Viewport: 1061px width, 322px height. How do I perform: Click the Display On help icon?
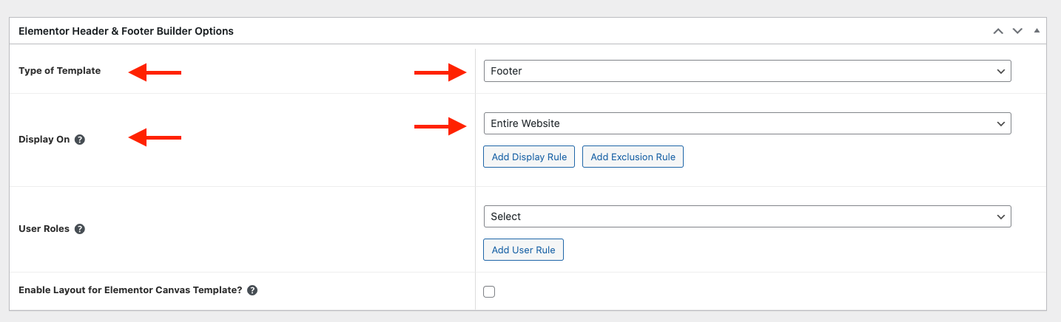click(80, 139)
